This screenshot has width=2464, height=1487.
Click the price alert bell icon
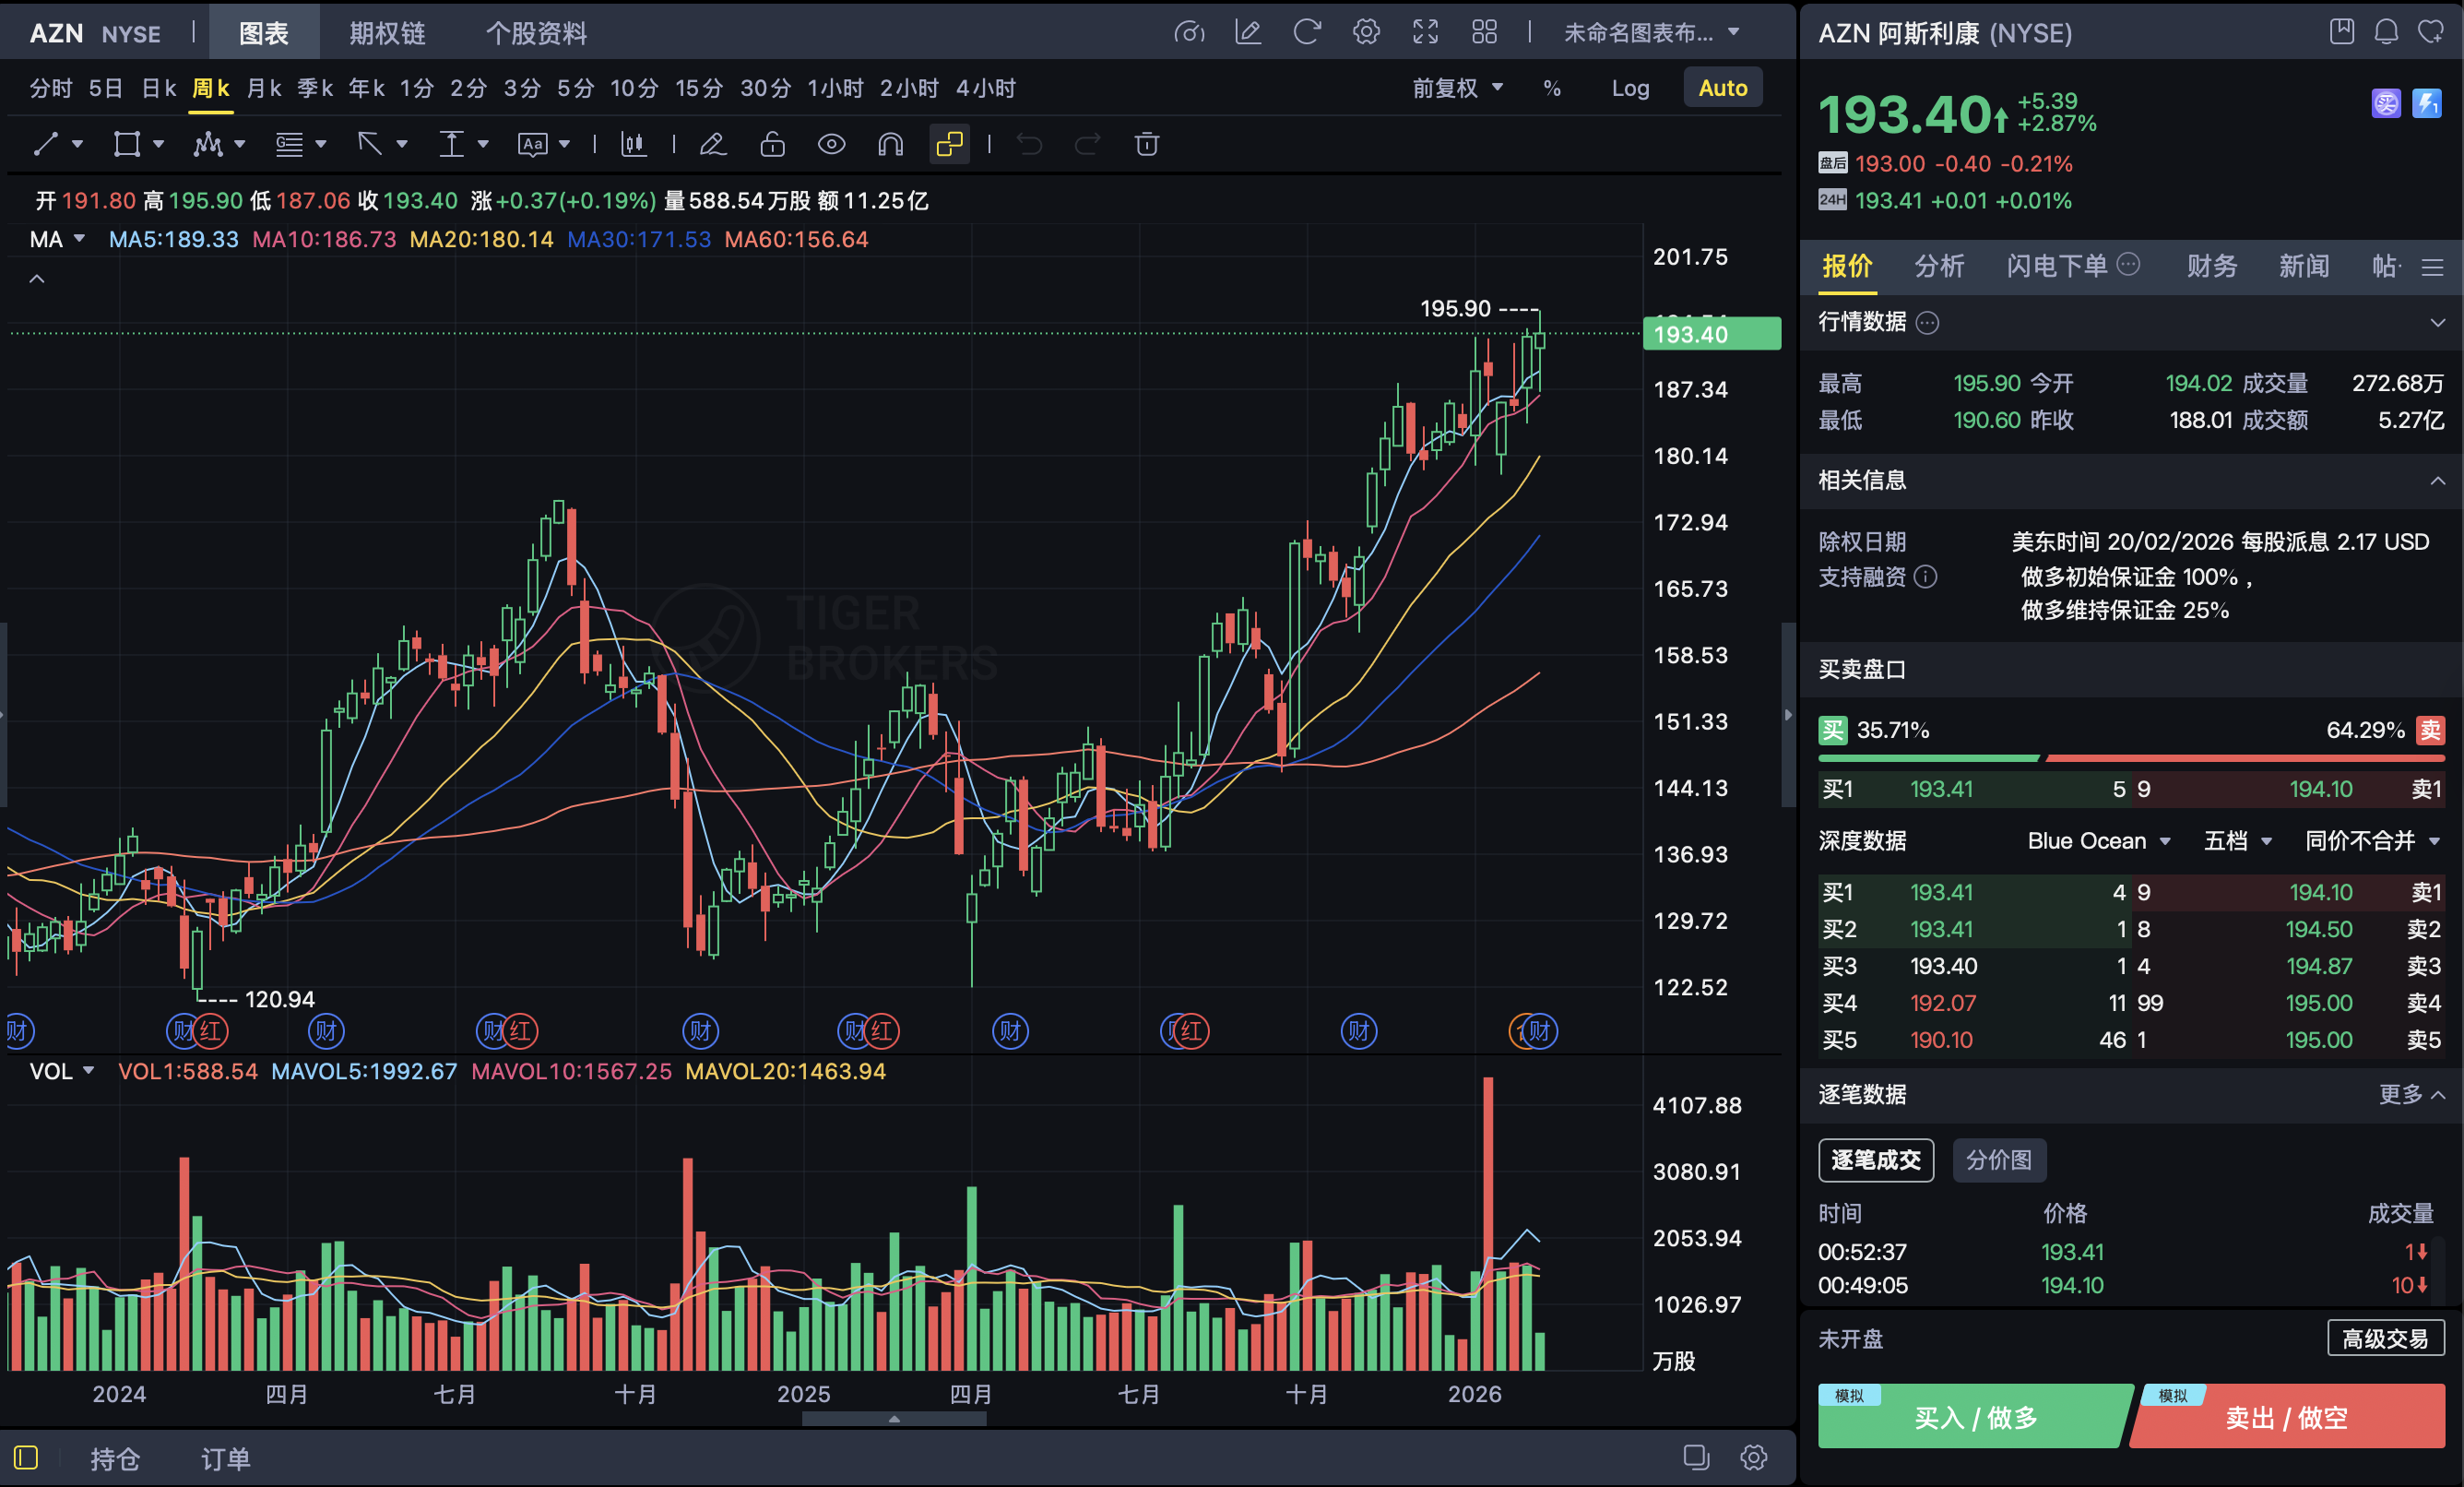coord(2386,32)
